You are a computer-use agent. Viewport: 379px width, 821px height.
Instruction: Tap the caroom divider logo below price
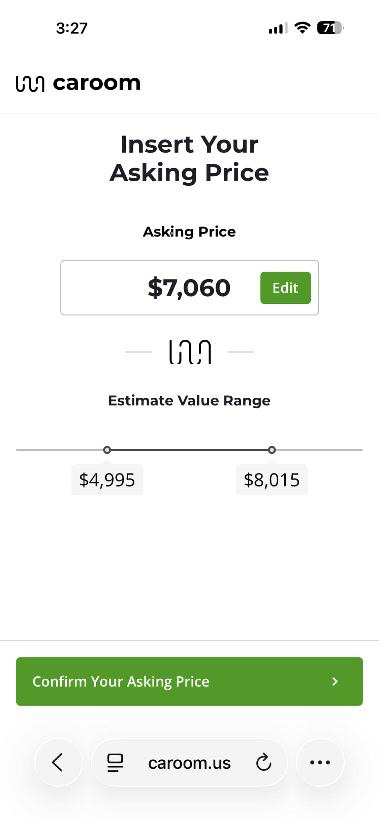point(190,352)
